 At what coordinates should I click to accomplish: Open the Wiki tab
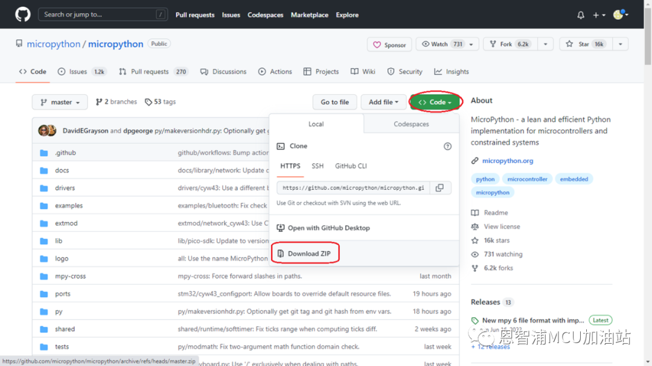pos(363,72)
